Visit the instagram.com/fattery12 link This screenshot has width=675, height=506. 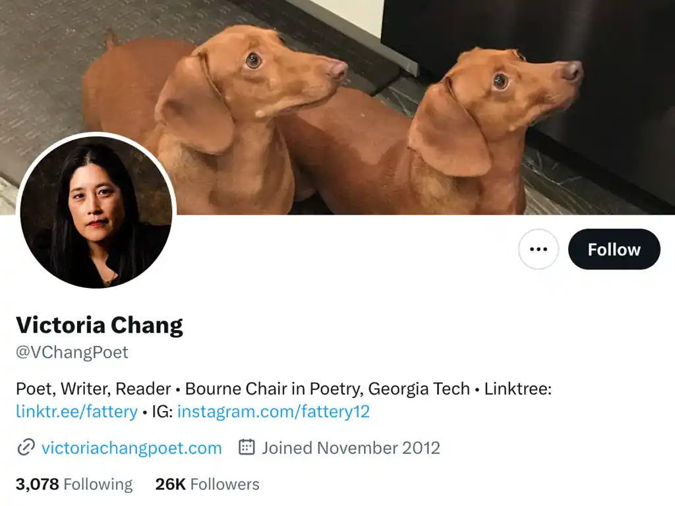pyautogui.click(x=274, y=411)
